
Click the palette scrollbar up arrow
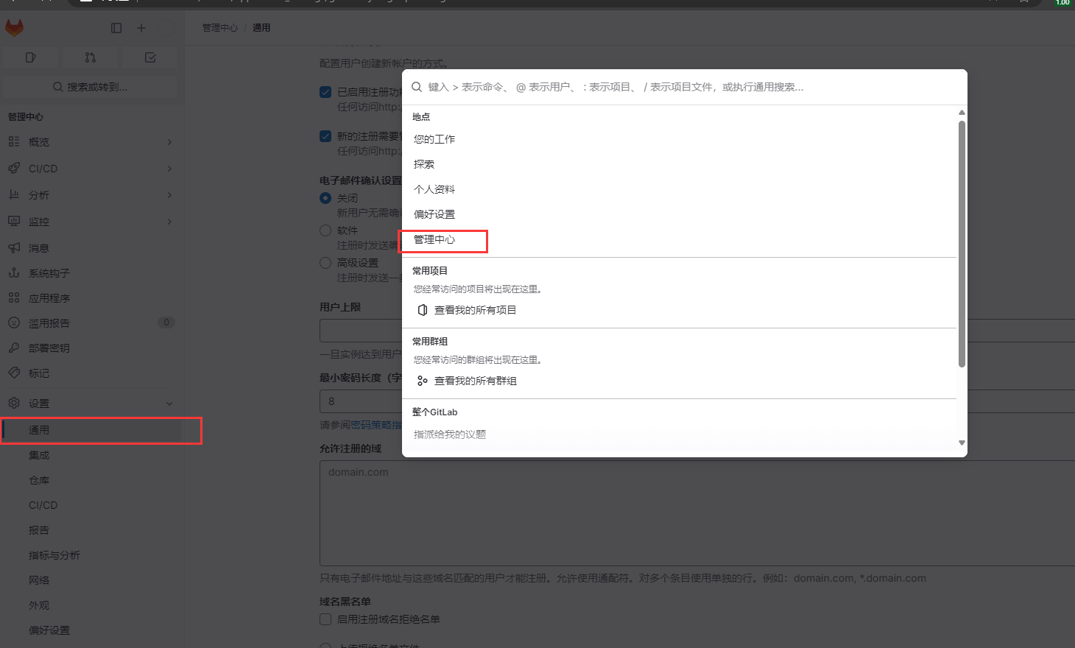962,113
